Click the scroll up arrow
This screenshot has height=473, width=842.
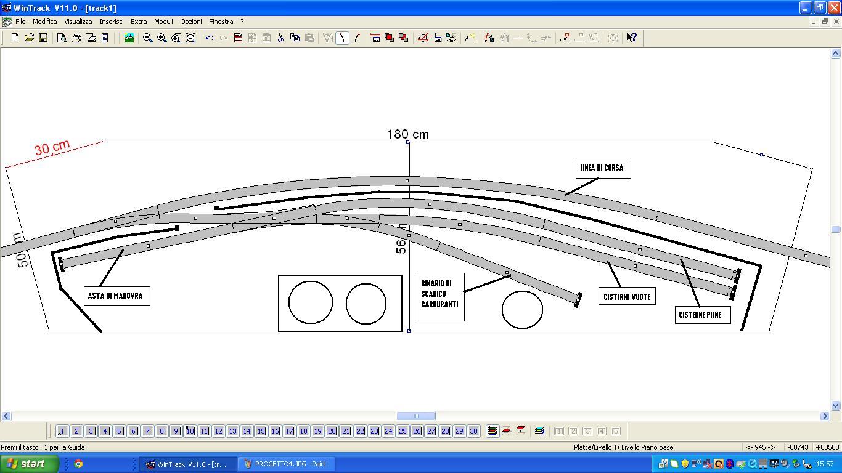[x=836, y=54]
